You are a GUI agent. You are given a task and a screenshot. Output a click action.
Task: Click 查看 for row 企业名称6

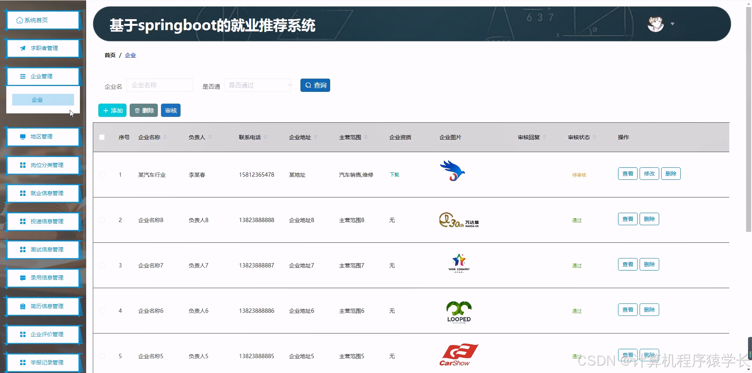click(628, 310)
